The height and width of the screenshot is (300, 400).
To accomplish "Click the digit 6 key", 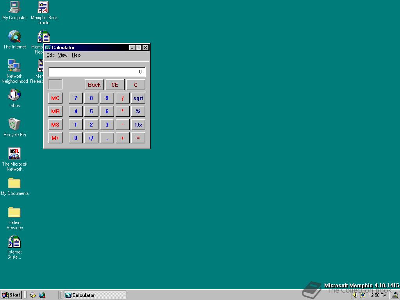I will pos(107,111).
